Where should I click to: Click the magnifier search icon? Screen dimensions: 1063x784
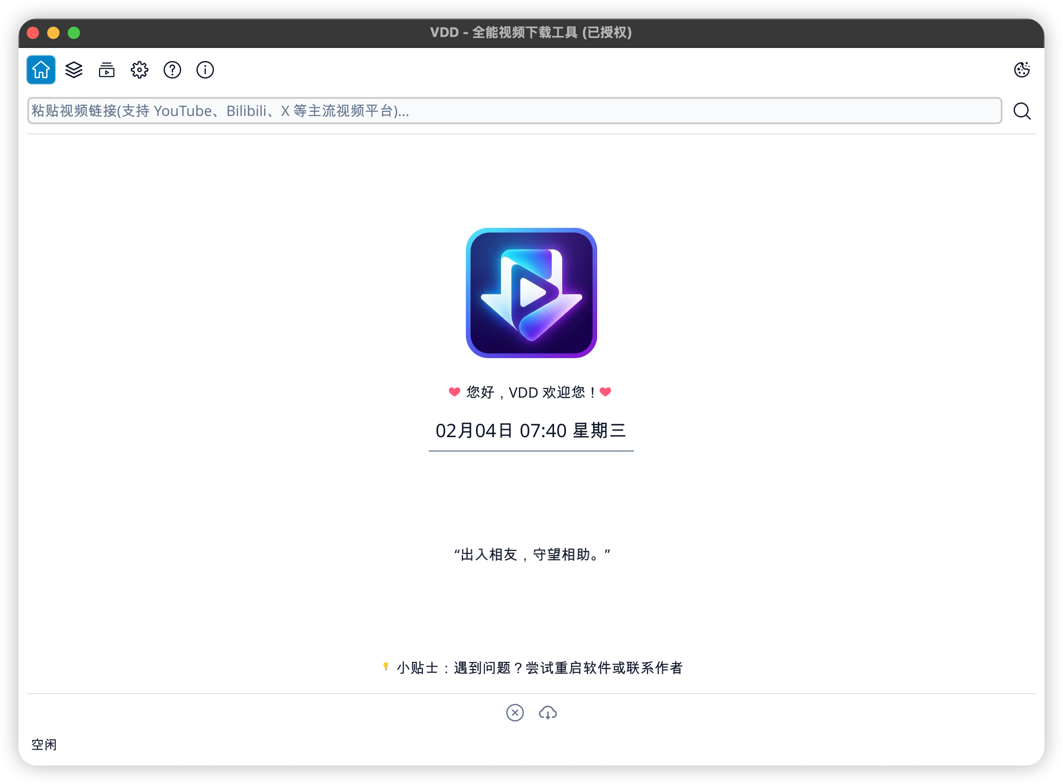point(1021,111)
